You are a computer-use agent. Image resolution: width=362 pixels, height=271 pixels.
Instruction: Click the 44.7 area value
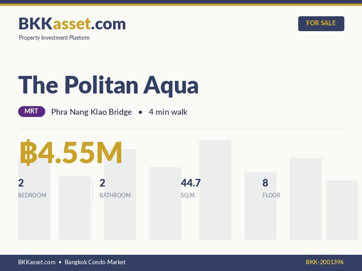tap(191, 183)
